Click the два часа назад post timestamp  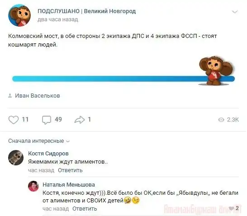pyautogui.click(x=58, y=19)
